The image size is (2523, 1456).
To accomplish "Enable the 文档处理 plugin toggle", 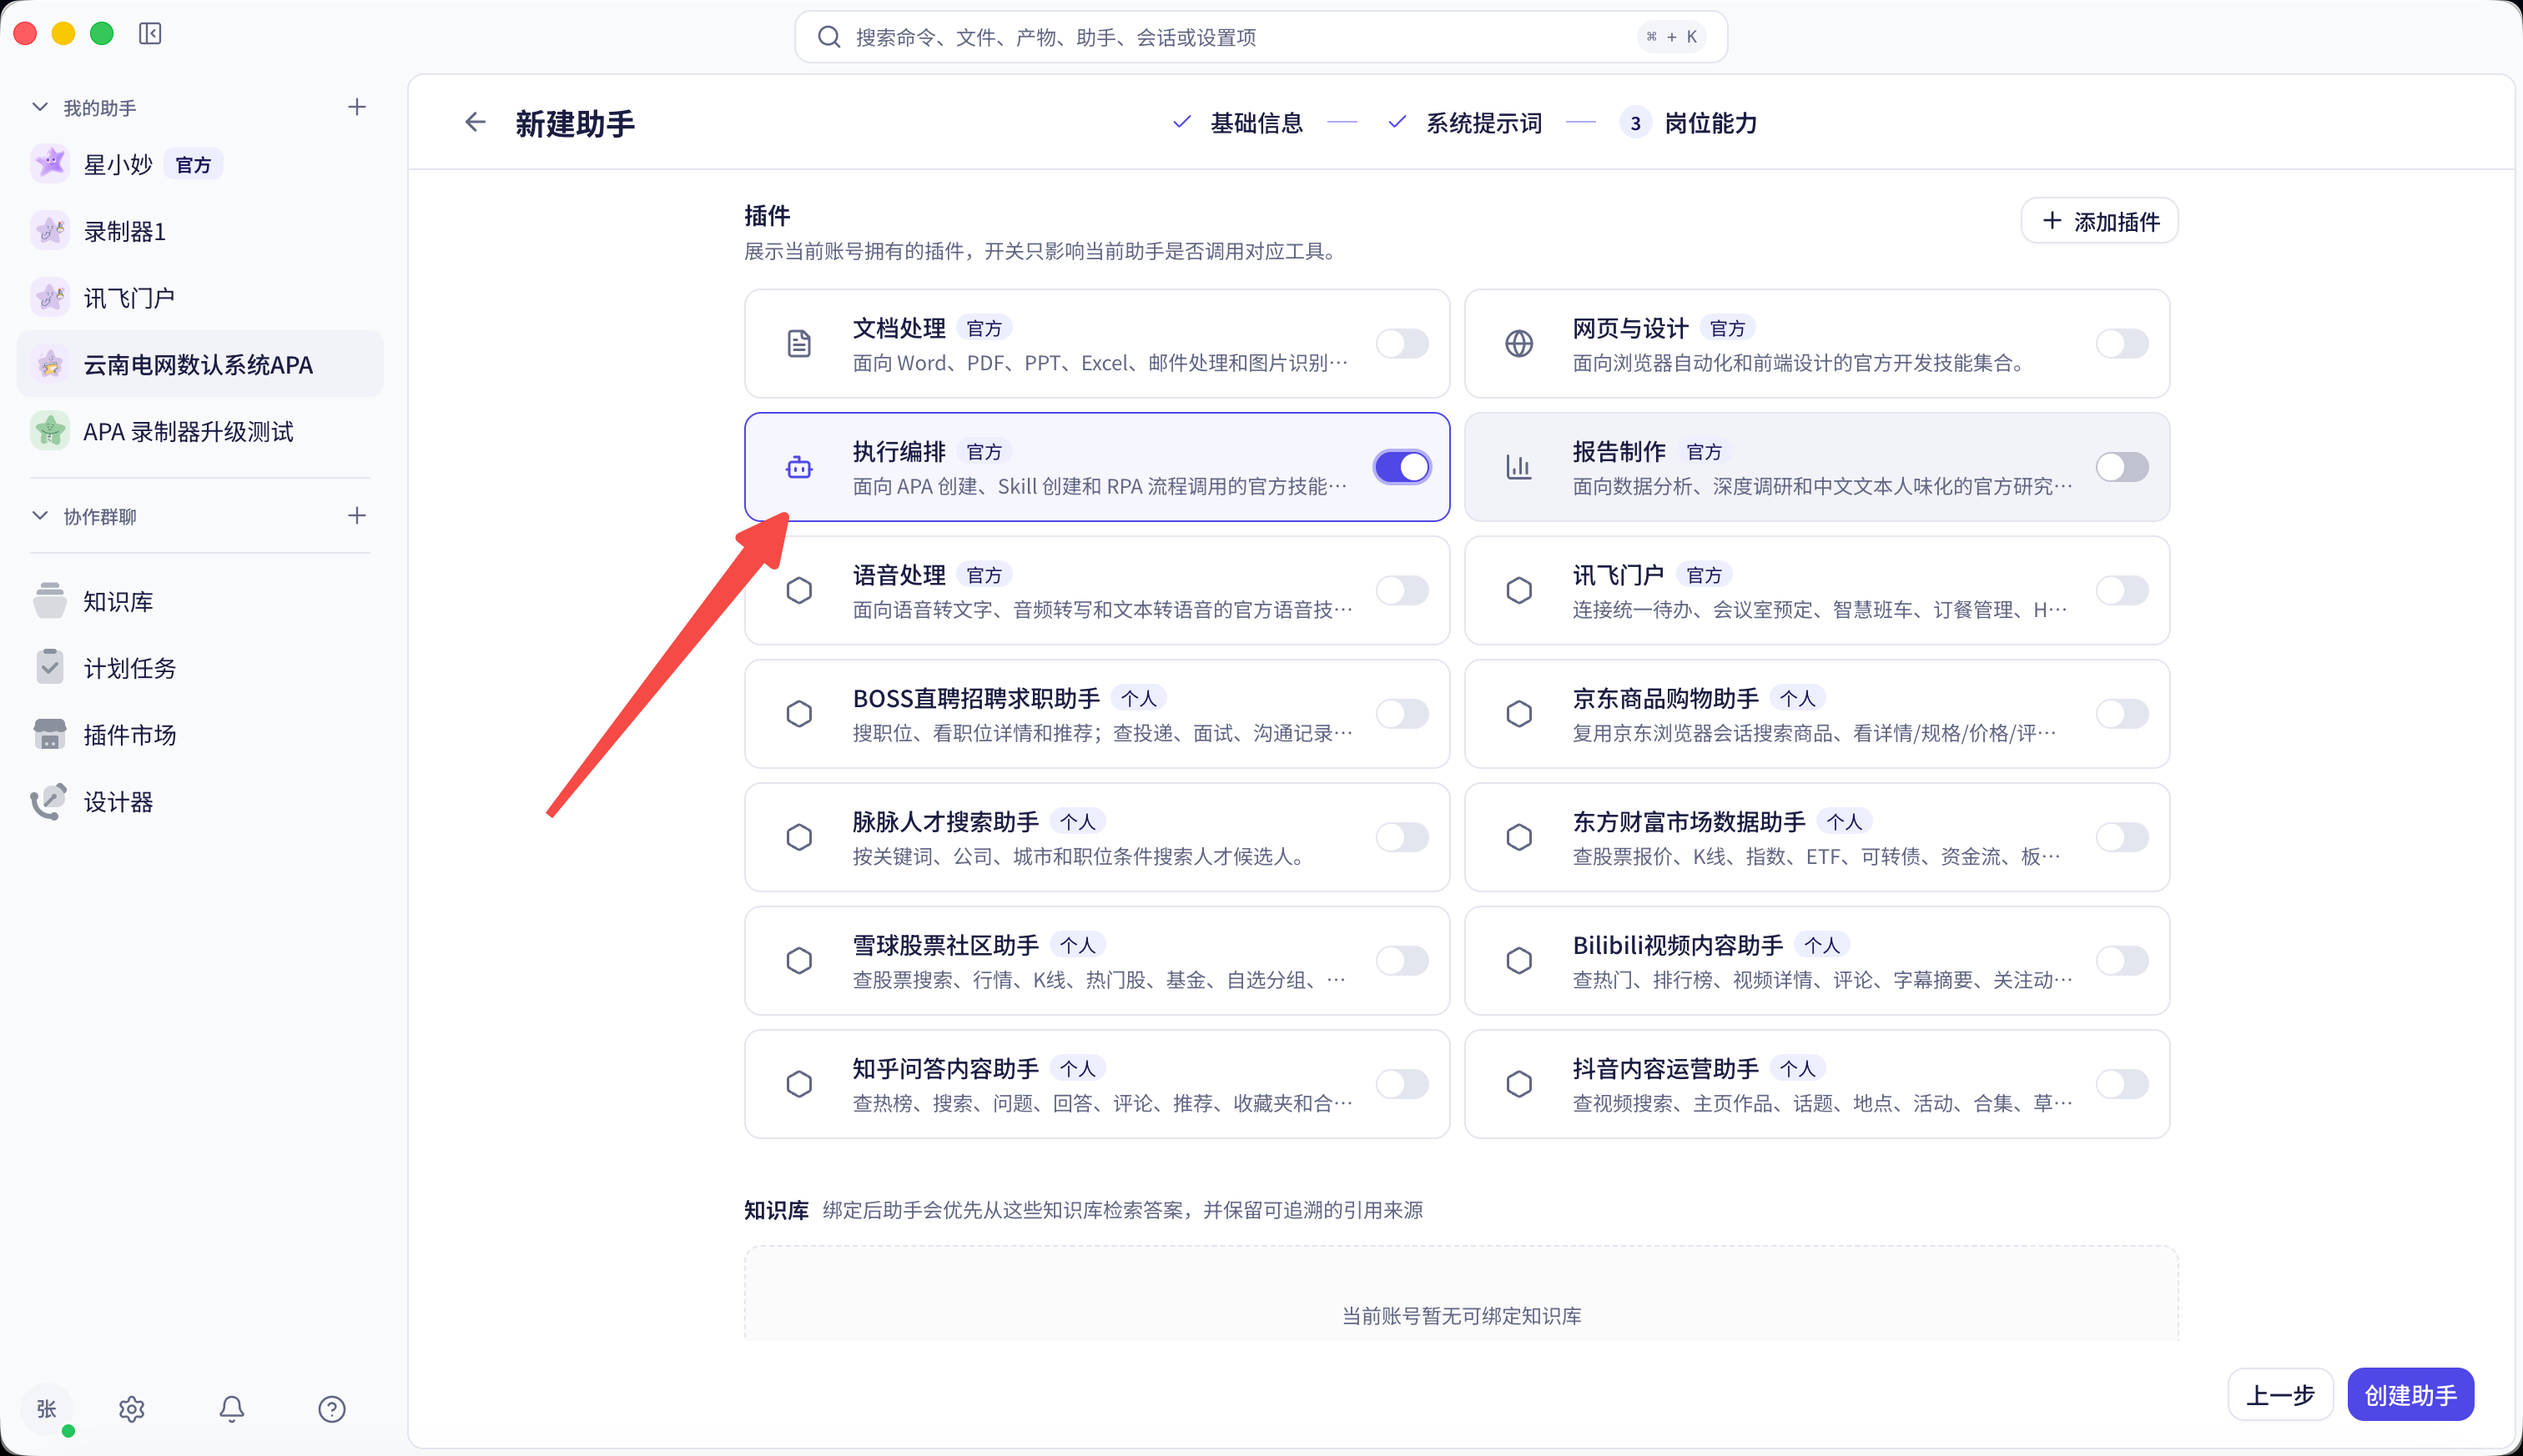I will coord(1402,343).
